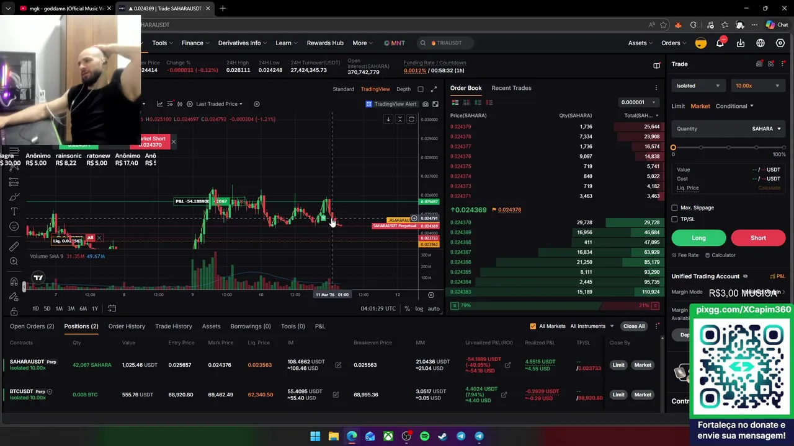Open the downloads arrow icon in header
794x446 pixels.
tap(741, 43)
